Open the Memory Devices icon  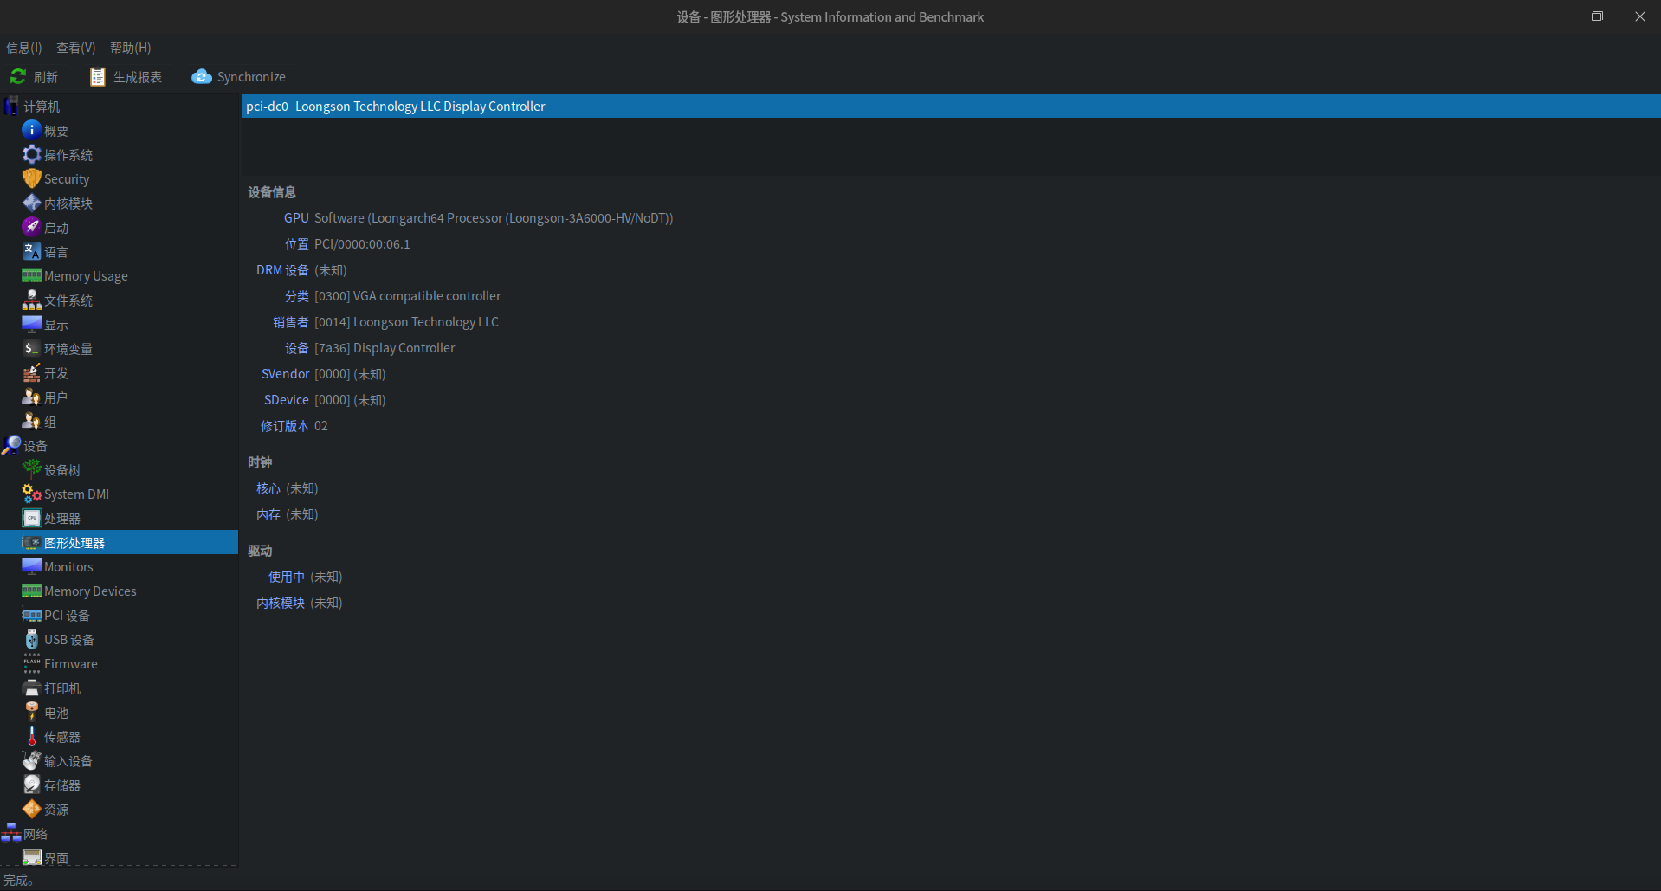click(31, 591)
